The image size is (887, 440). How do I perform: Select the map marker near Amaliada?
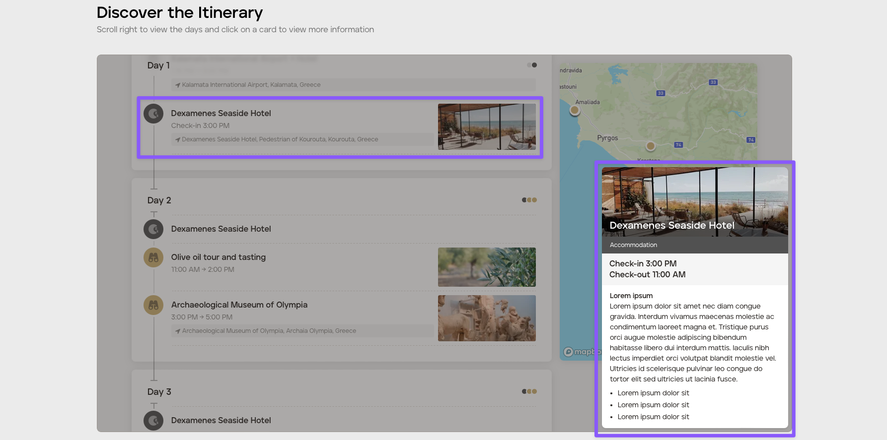tap(575, 110)
